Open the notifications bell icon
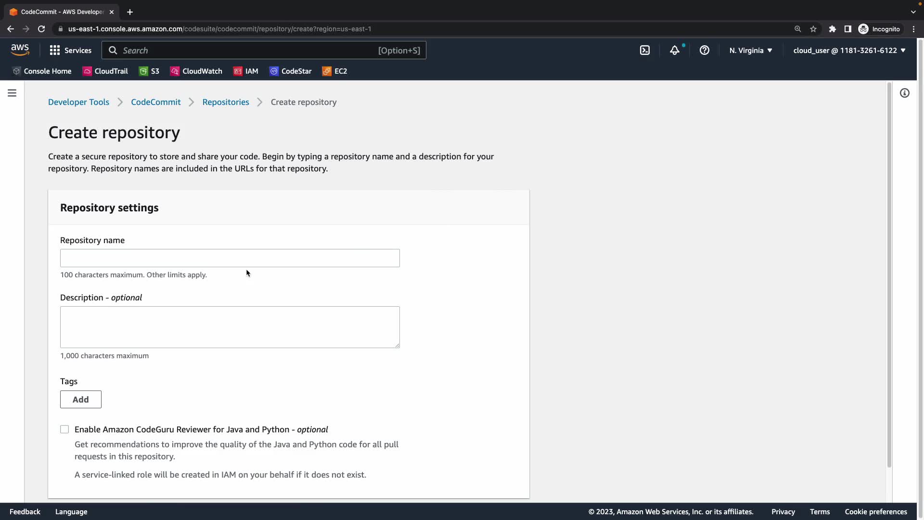The image size is (924, 520). pyautogui.click(x=675, y=50)
